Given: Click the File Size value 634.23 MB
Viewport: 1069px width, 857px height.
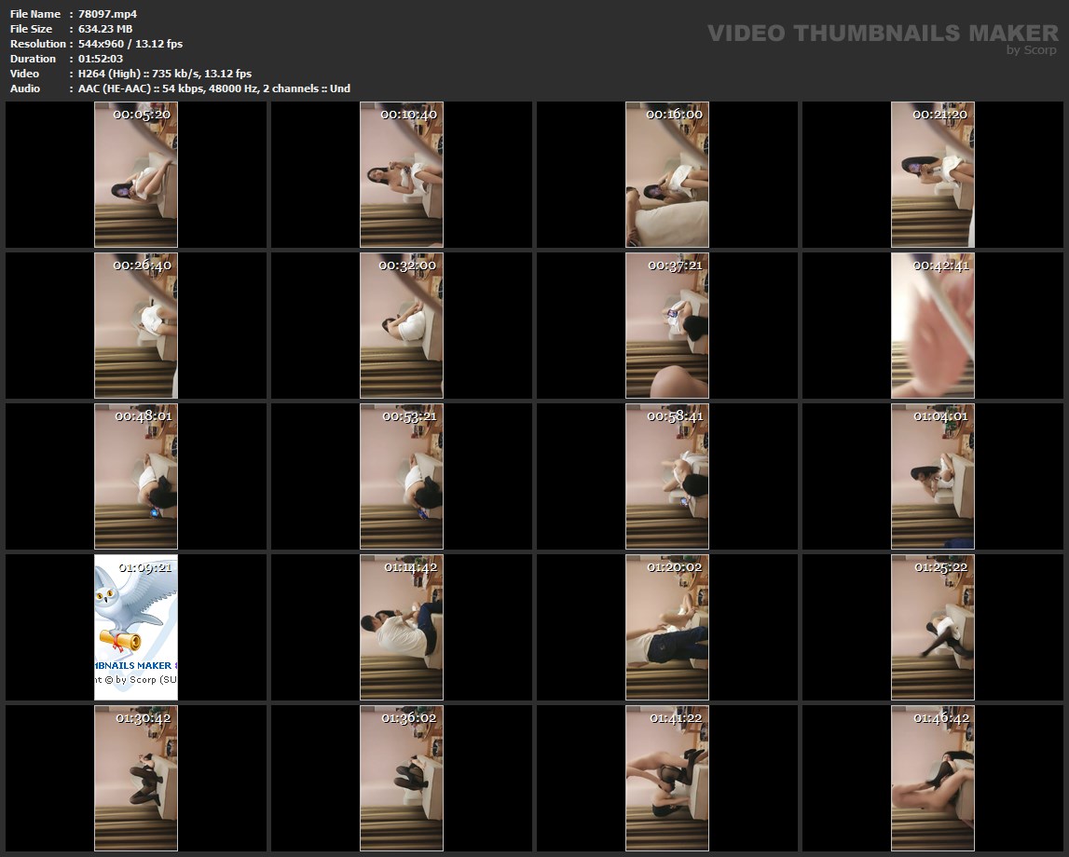Looking at the screenshot, I should coord(105,29).
